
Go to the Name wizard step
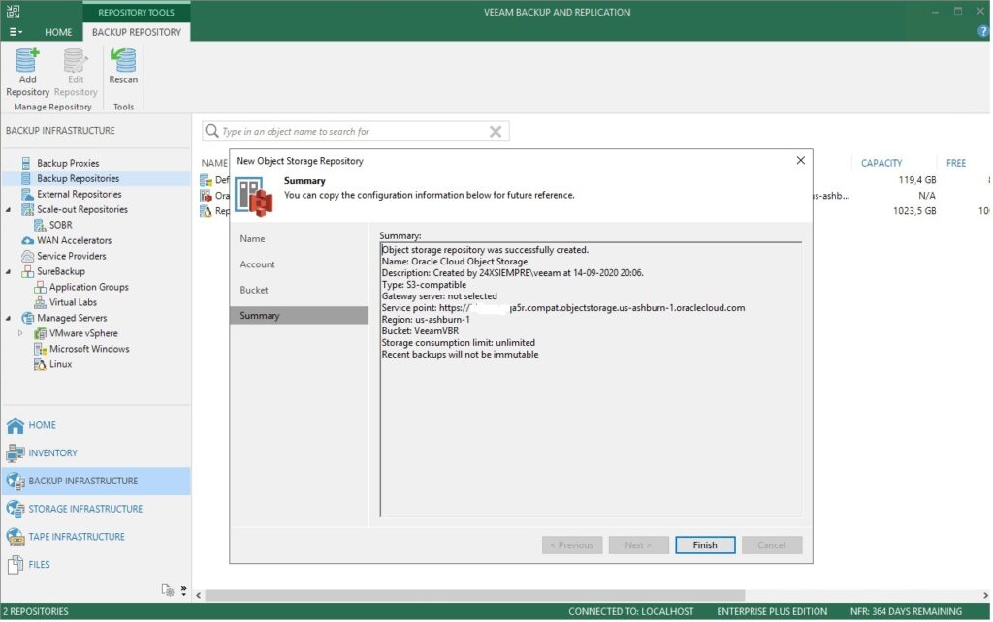(252, 238)
